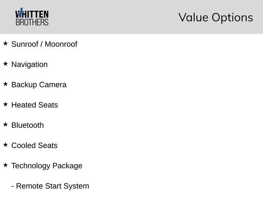Select the Backup Camera option text
This screenshot has width=263, height=197.
point(39,85)
